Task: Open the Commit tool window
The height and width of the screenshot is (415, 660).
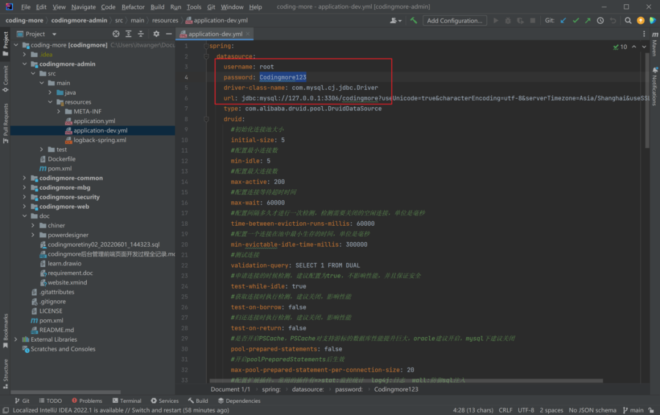Action: [x=5, y=79]
